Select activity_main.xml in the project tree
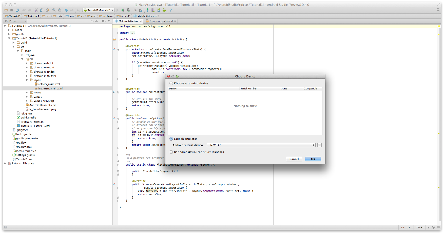 coord(49,84)
